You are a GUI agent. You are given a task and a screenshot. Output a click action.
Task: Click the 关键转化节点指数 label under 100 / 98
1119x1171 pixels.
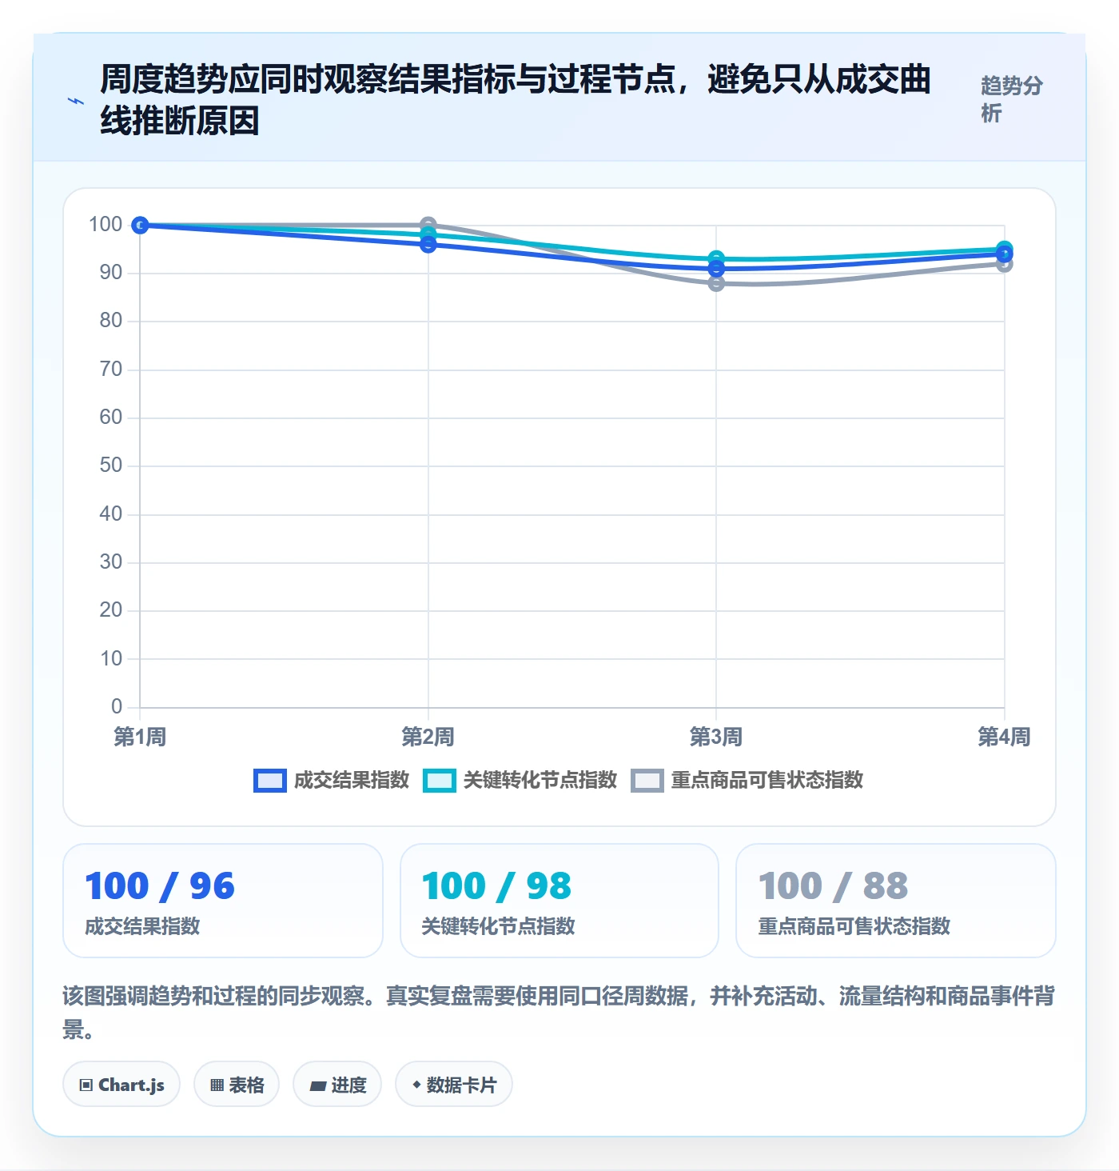(498, 926)
